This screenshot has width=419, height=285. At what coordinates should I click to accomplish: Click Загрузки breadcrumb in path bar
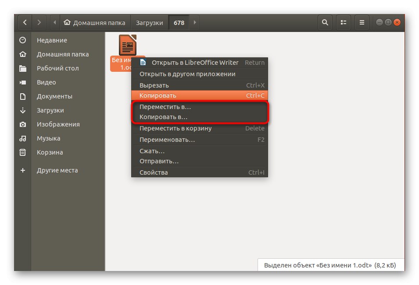point(149,23)
